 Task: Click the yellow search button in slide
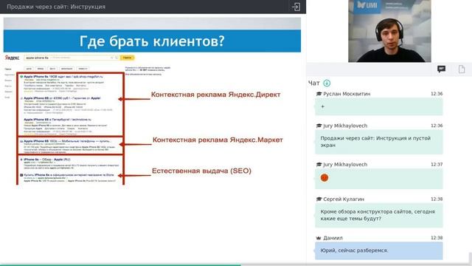tap(127, 58)
